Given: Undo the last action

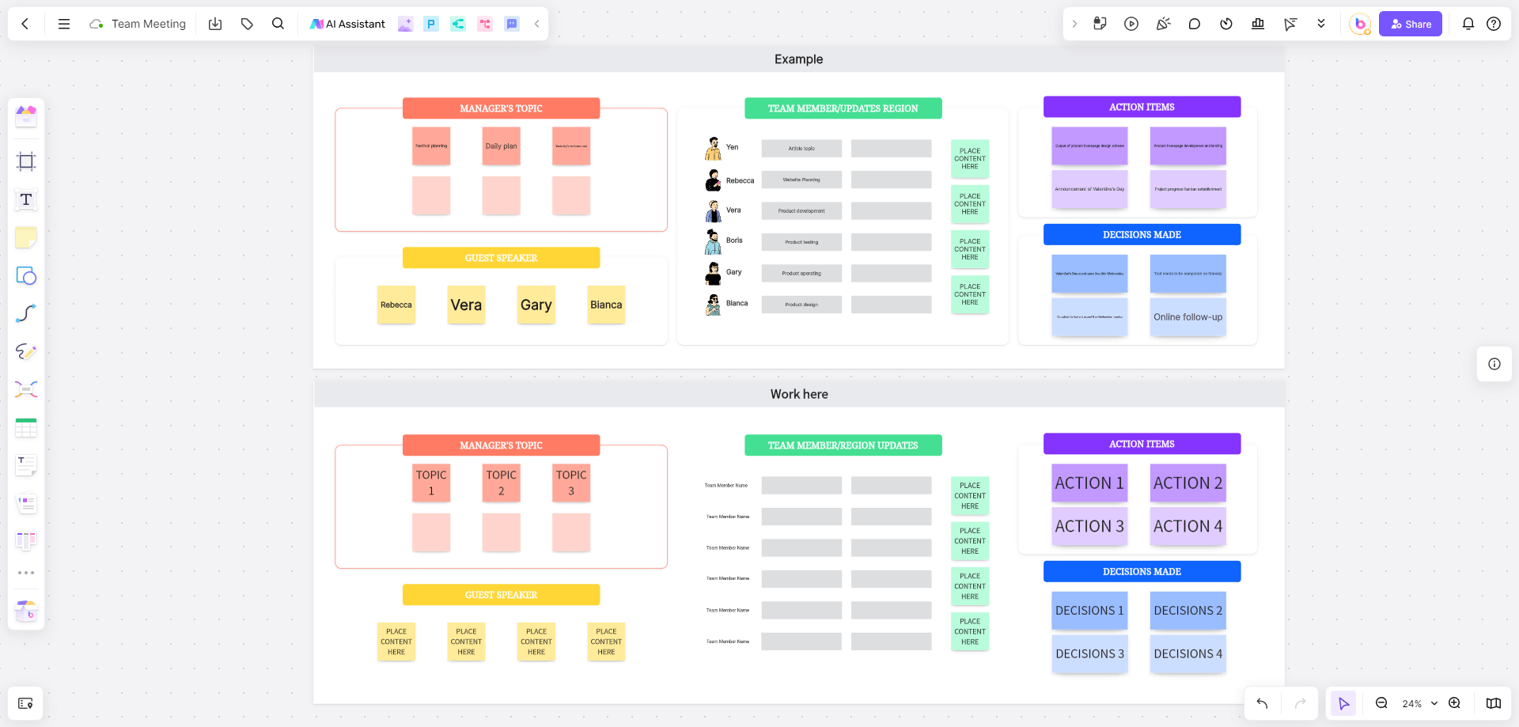Looking at the screenshot, I should tap(1263, 703).
